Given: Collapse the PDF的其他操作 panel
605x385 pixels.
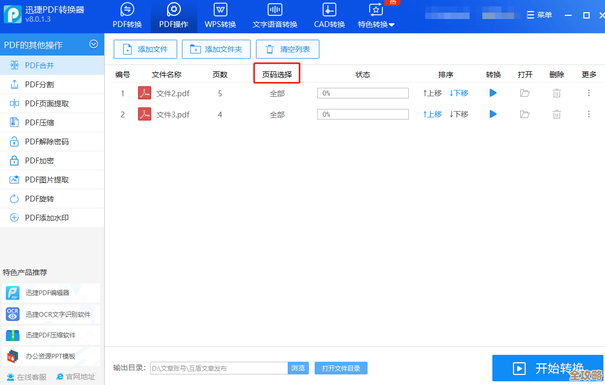Looking at the screenshot, I should click(94, 44).
